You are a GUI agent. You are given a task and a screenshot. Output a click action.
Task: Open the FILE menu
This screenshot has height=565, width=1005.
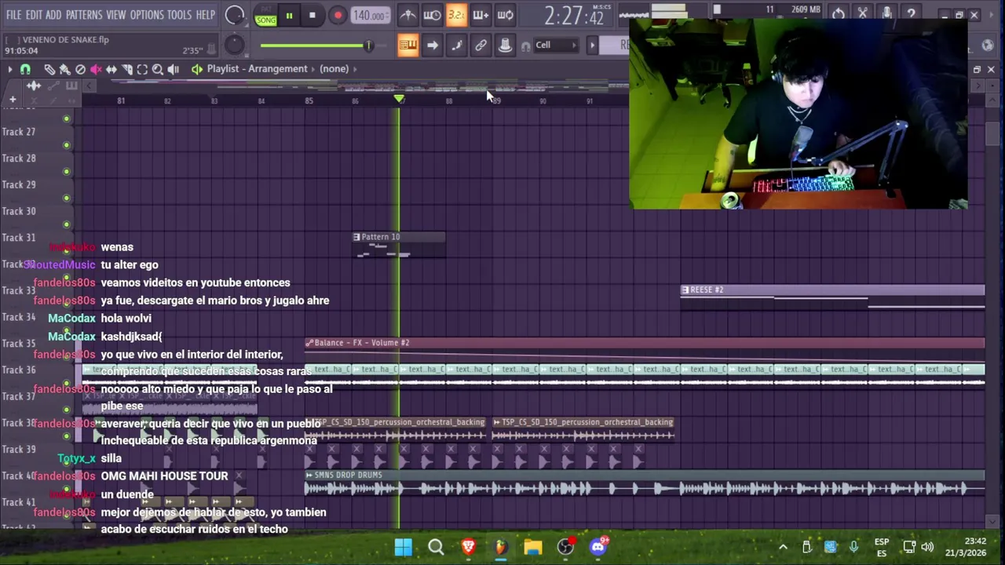(13, 15)
